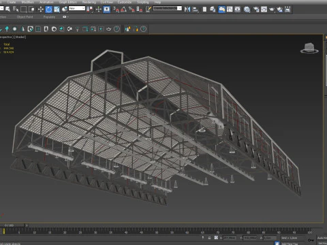The height and width of the screenshot is (245, 327).
Task: Click the rightmost question-mark icon in lower toolbar
Action: (x=143, y=29)
